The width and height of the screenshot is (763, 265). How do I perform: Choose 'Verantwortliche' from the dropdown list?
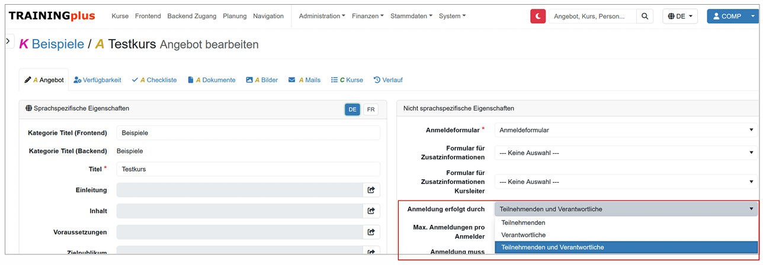[x=523, y=235]
